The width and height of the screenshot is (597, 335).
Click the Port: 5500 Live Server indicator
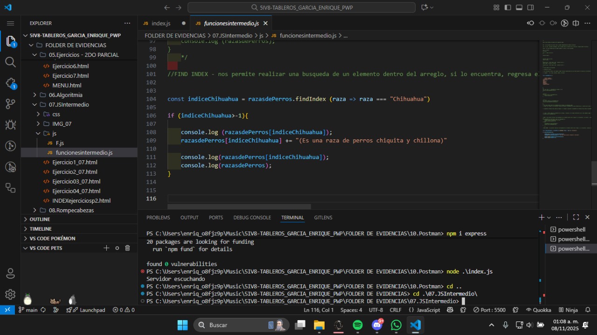490,309
